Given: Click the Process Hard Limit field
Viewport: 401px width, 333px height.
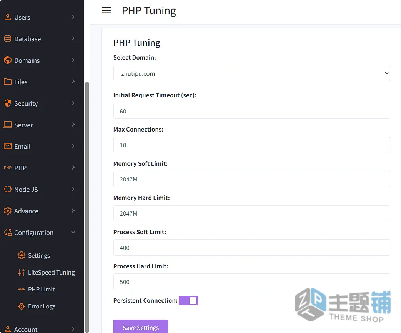Looking at the screenshot, I should (252, 282).
